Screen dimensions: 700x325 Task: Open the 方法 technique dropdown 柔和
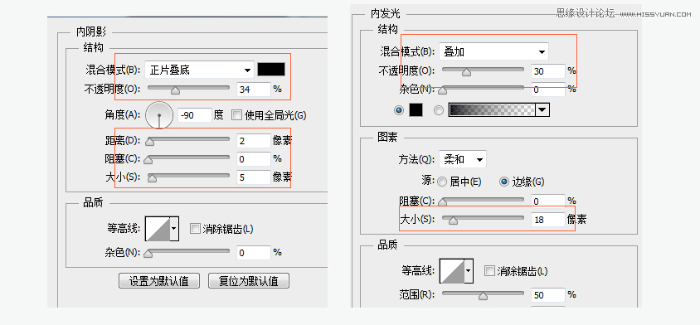pyautogui.click(x=463, y=159)
